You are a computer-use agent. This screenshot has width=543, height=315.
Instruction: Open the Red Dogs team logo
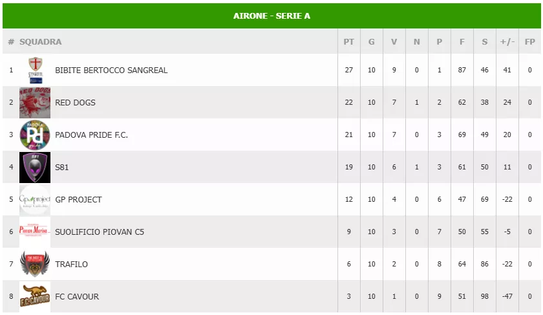point(35,103)
